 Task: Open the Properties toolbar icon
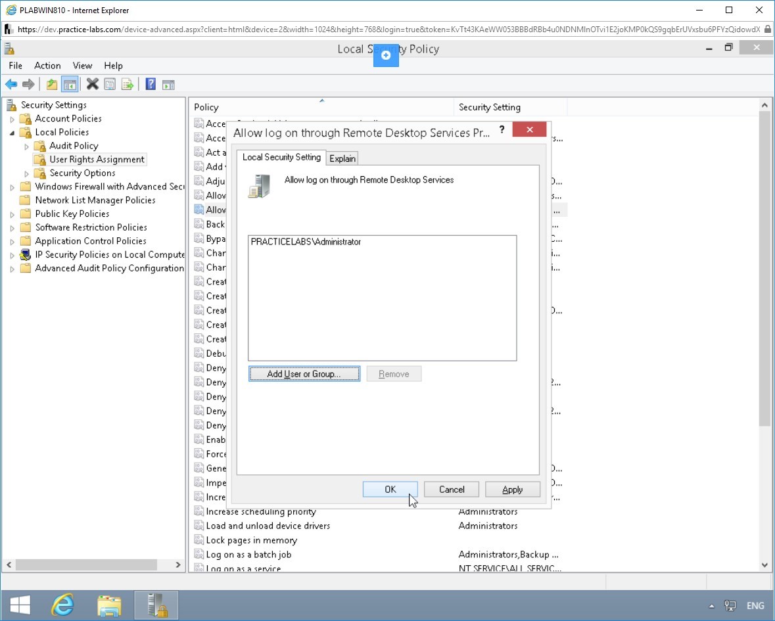click(110, 85)
